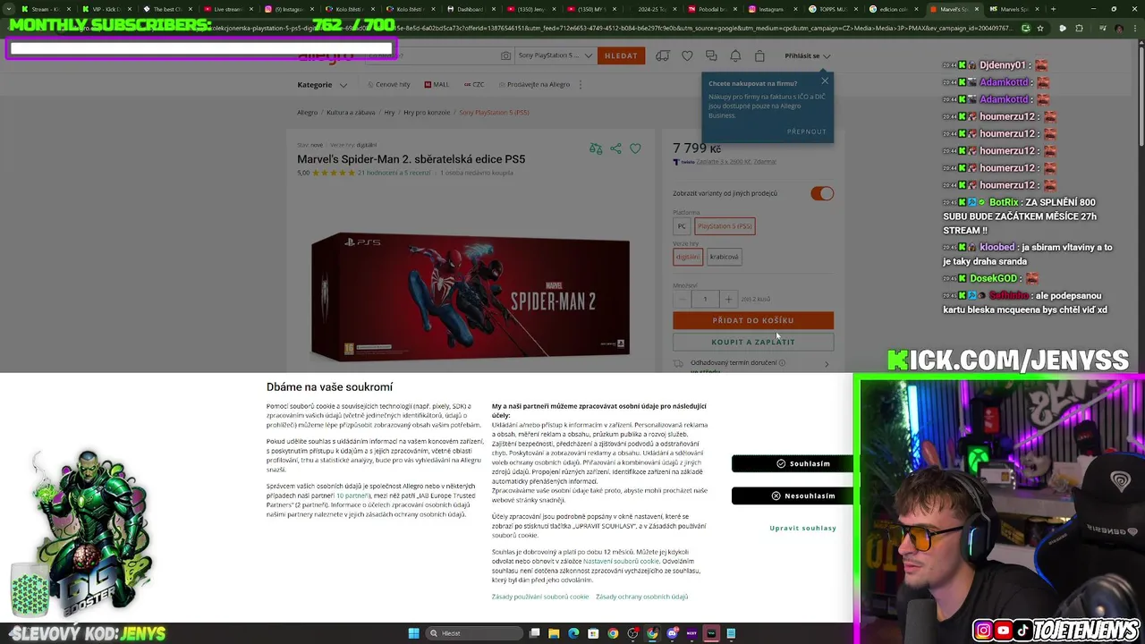This screenshot has width=1145, height=644.
Task: Click 'Hry pro konzole' breadcrumb
Action: pos(427,113)
